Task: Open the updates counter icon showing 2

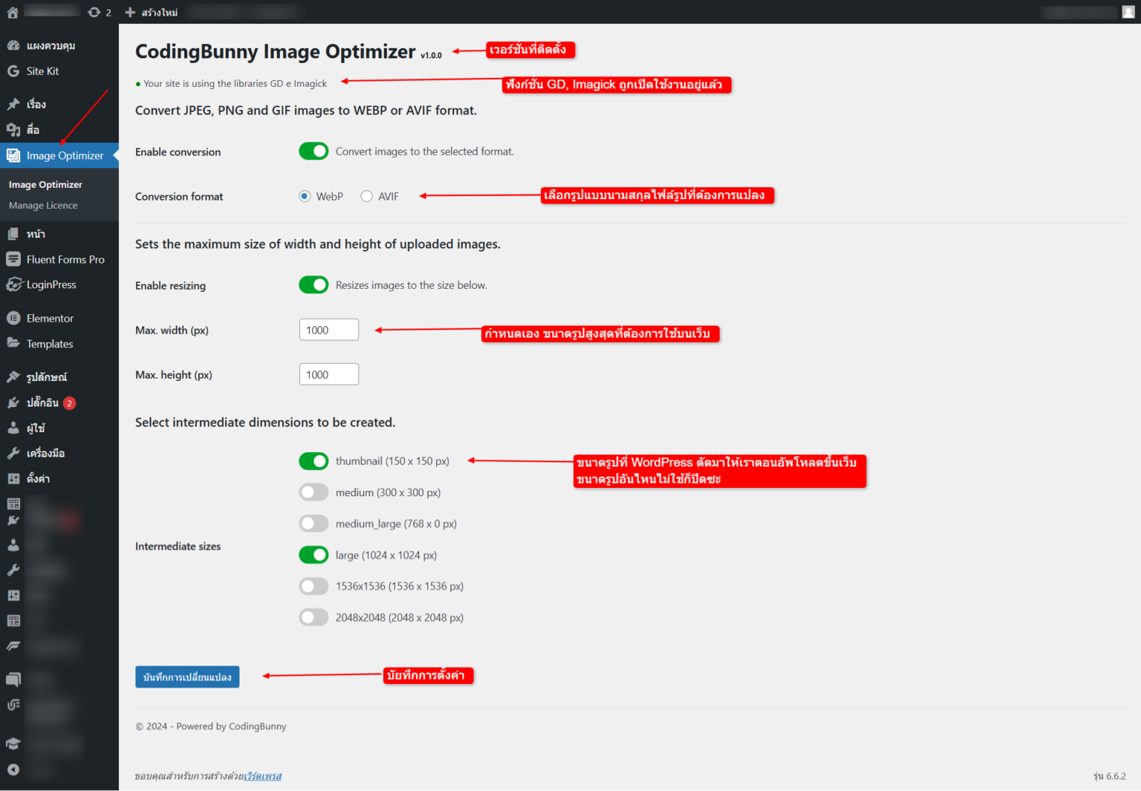Action: point(94,12)
